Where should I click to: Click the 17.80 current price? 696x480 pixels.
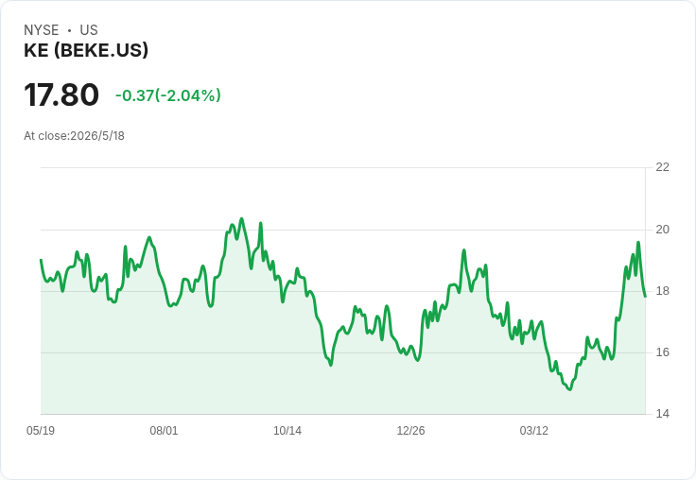point(61,94)
